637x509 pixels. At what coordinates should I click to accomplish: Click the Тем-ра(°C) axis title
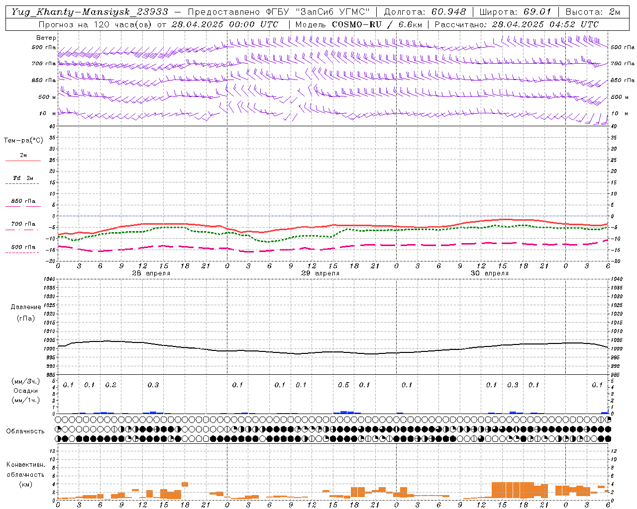23,141
